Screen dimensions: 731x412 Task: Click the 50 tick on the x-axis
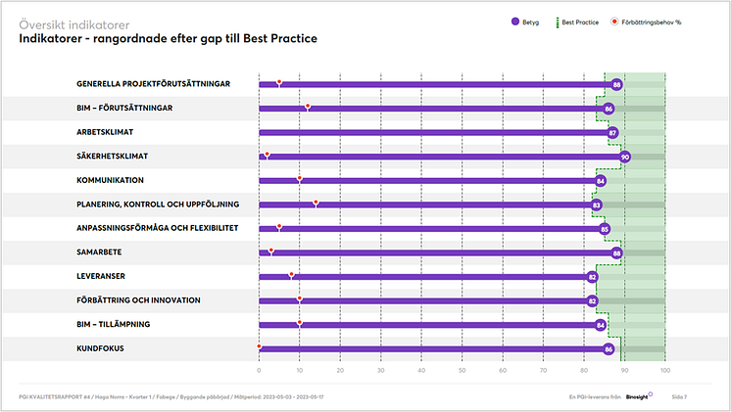point(462,371)
